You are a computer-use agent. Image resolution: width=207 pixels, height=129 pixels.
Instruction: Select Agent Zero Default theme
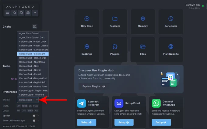[33, 33]
